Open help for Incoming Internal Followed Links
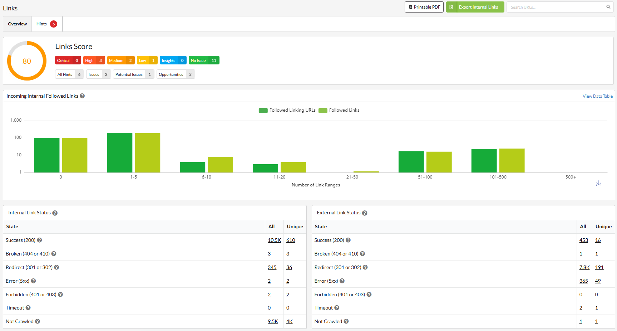The height and width of the screenshot is (331, 617). pos(82,96)
